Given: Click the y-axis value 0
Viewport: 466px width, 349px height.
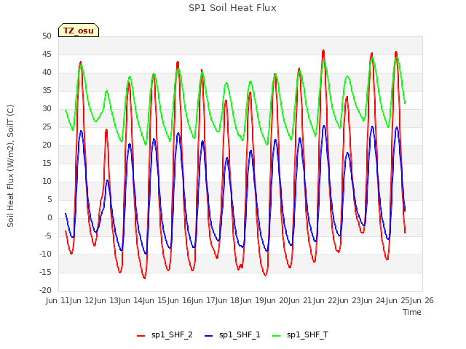Looking at the screenshot, I should tap(50, 217).
